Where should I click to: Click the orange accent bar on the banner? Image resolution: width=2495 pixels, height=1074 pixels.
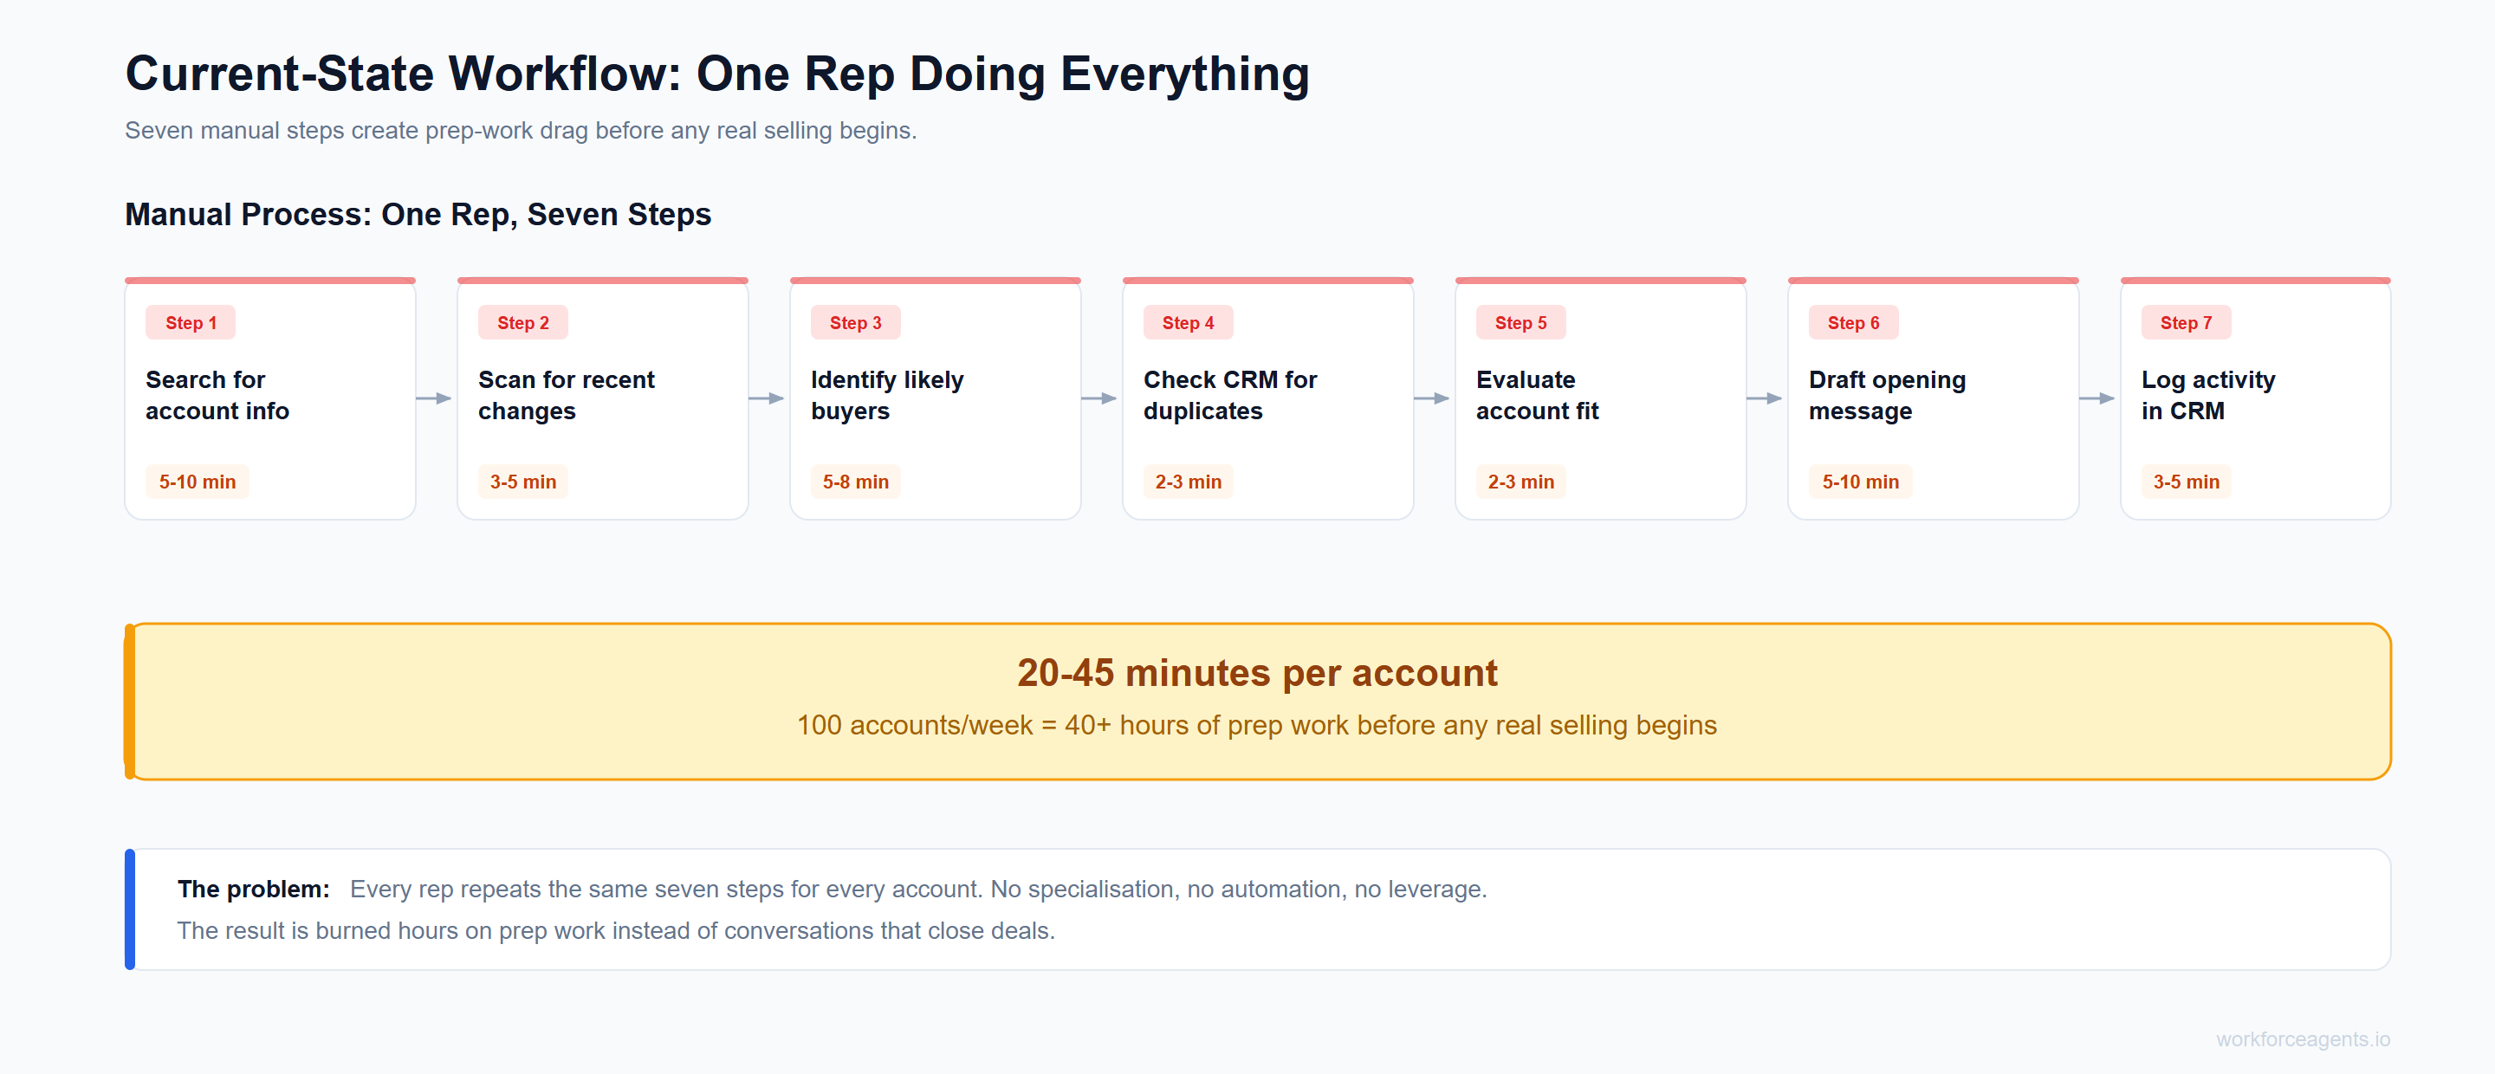coord(130,702)
